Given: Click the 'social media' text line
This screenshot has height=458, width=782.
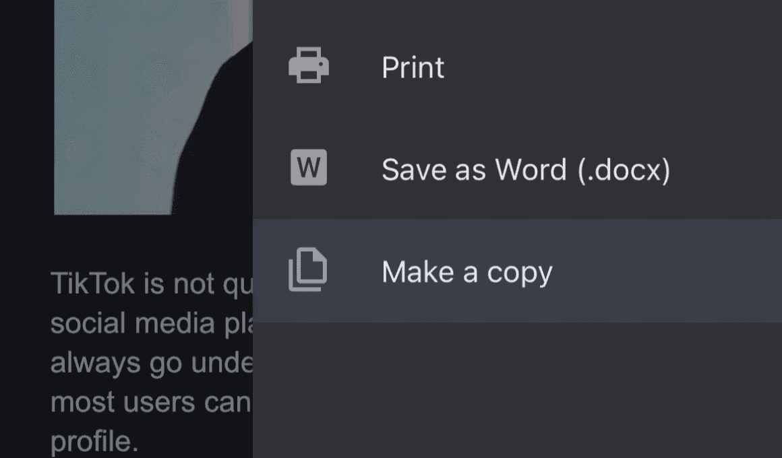Looking at the screenshot, I should coord(152,323).
